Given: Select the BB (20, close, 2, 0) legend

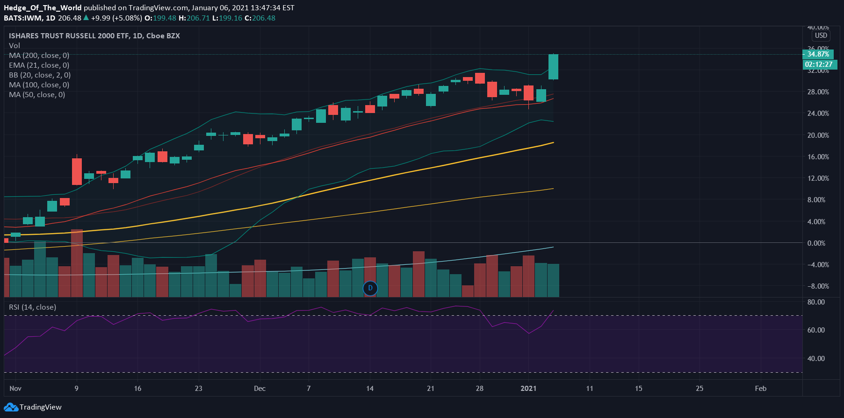Looking at the screenshot, I should tap(40, 75).
